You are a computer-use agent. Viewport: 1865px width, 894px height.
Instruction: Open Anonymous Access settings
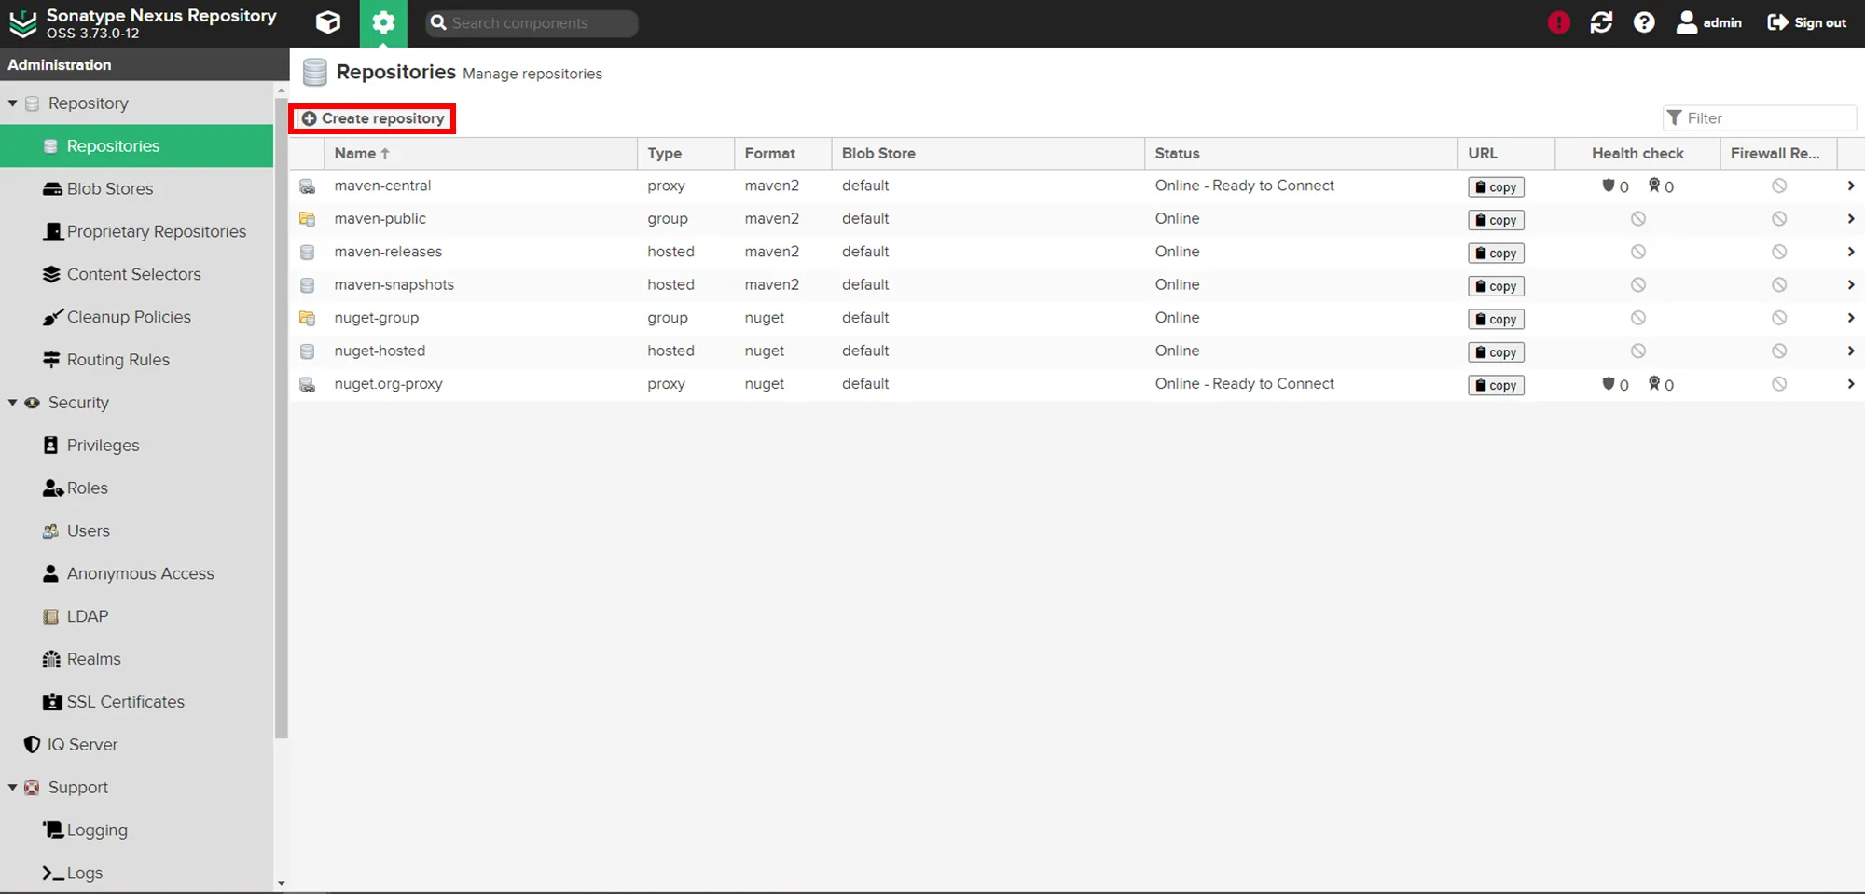pos(129,574)
